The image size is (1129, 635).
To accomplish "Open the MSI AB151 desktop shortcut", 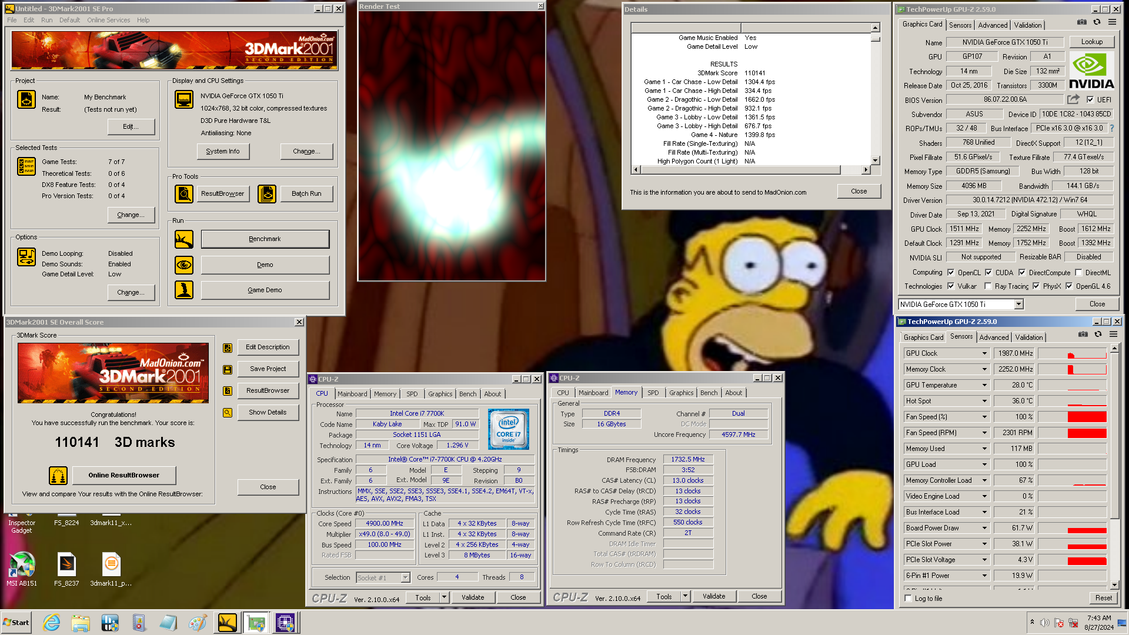I will 22,569.
